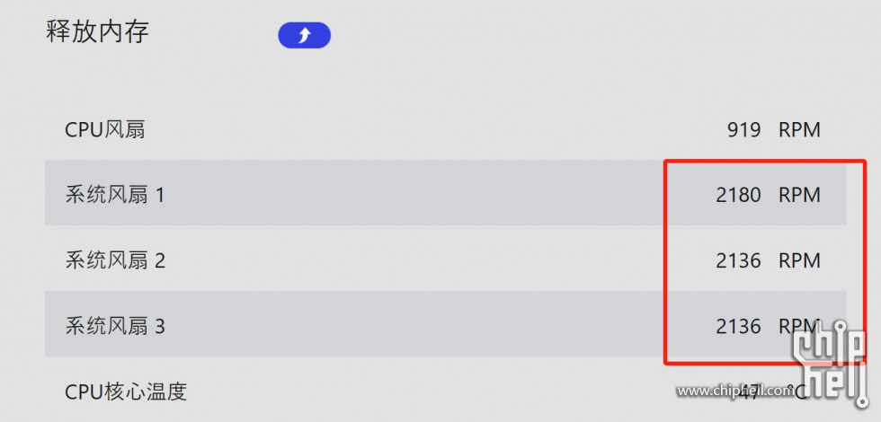
Task: Open the www.chiphell.com watermark link
Action: (x=735, y=391)
